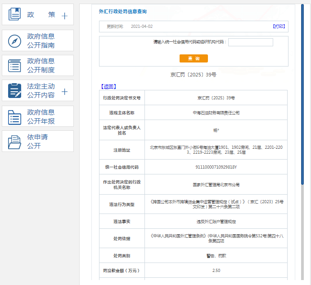
Task: Click the compass icon for 政府信息公开指南
Action: tap(15, 41)
